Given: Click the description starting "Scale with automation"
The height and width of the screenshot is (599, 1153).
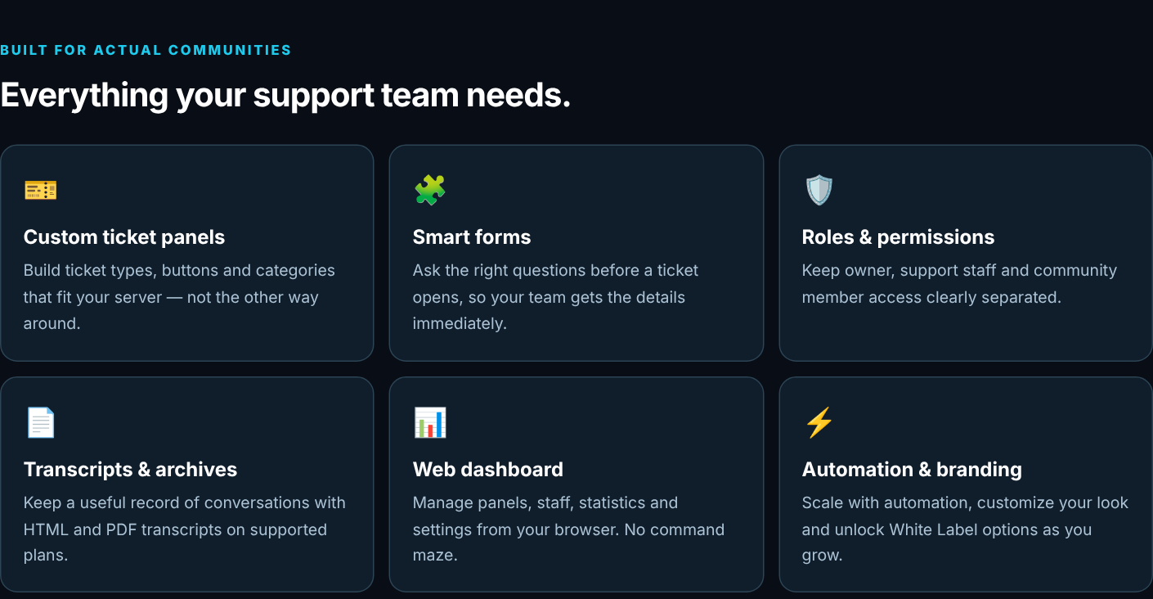Looking at the screenshot, I should (965, 529).
